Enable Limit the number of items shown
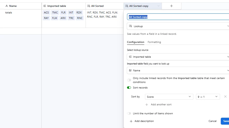Image resolution: width=229 pixels, height=128 pixels. pos(129,114)
